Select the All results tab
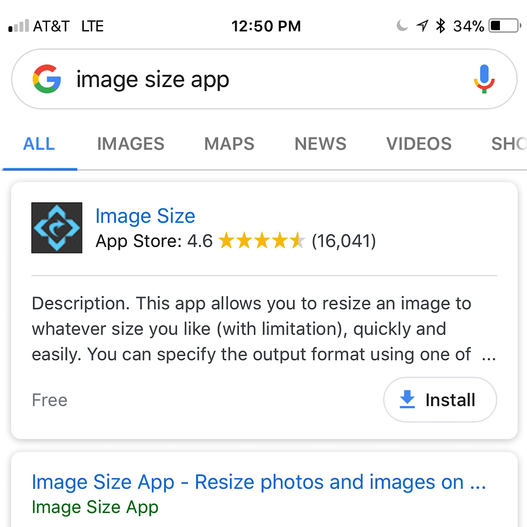The height and width of the screenshot is (527, 527). [x=39, y=144]
